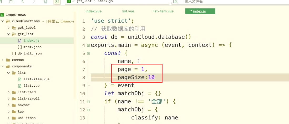Switch to the index.vue tab

[93, 11]
